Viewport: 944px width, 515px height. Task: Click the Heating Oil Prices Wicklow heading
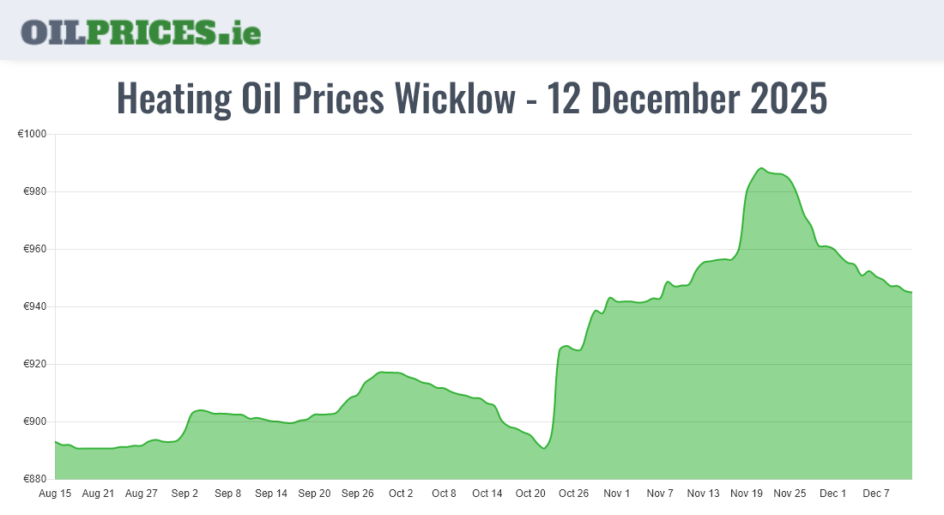[x=472, y=99]
